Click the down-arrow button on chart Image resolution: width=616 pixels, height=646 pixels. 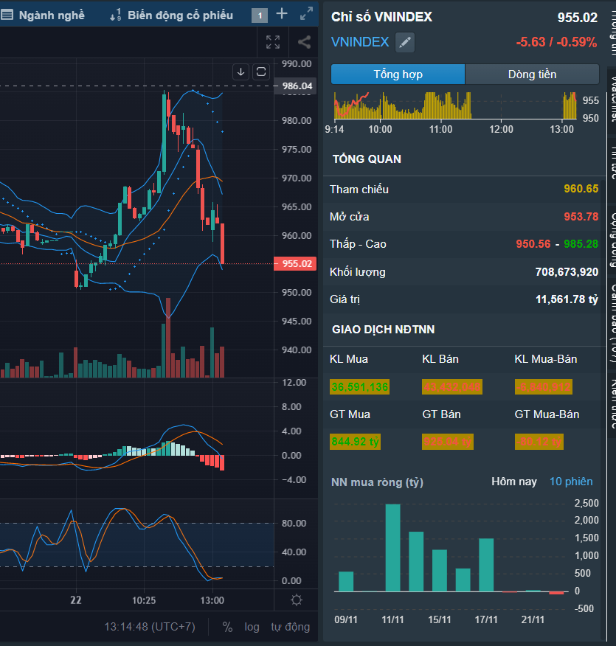(240, 72)
